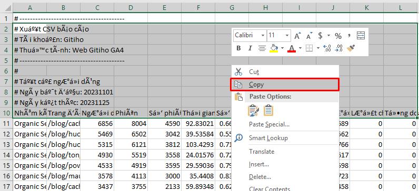Click the Paste values clipboard icon
Image resolution: width=419 pixels, height=191 pixels.
268,111
